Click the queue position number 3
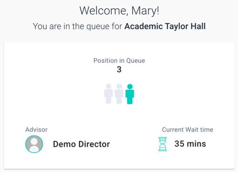This screenshot has height=172, width=238. pyautogui.click(x=119, y=69)
